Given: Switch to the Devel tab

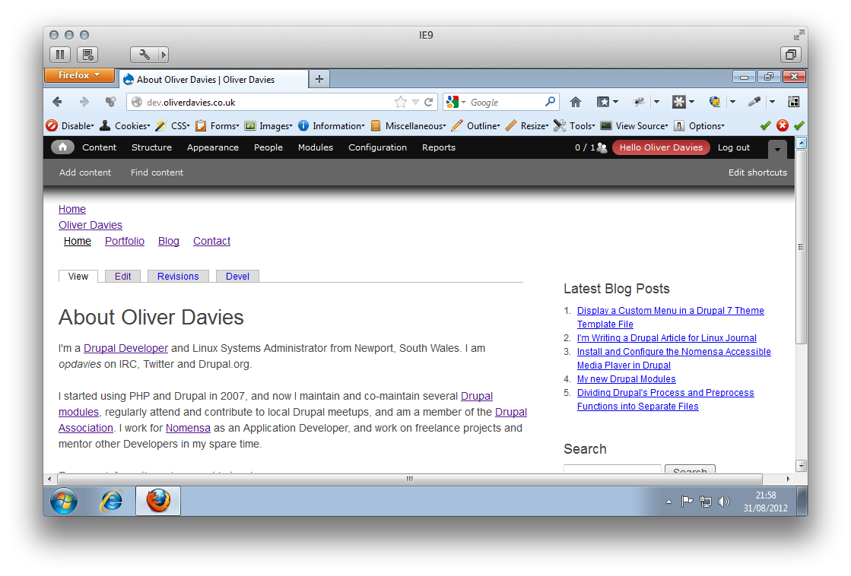Looking at the screenshot, I should tap(237, 276).
